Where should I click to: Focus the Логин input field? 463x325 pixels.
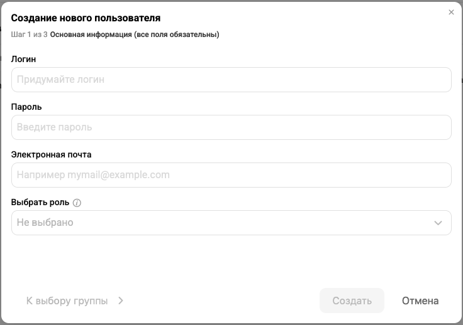point(231,80)
